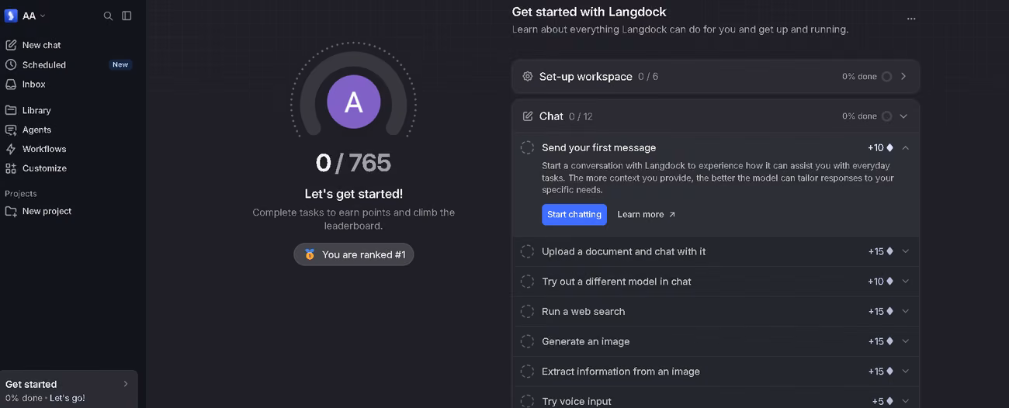The width and height of the screenshot is (1009, 408).
Task: Mark 'Generate an image' circle
Action: click(x=527, y=341)
